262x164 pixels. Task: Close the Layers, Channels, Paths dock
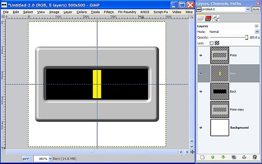click(x=258, y=3)
